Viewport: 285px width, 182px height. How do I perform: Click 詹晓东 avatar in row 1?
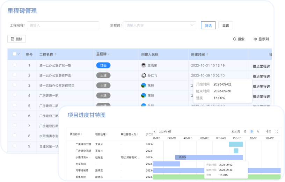click(x=144, y=65)
